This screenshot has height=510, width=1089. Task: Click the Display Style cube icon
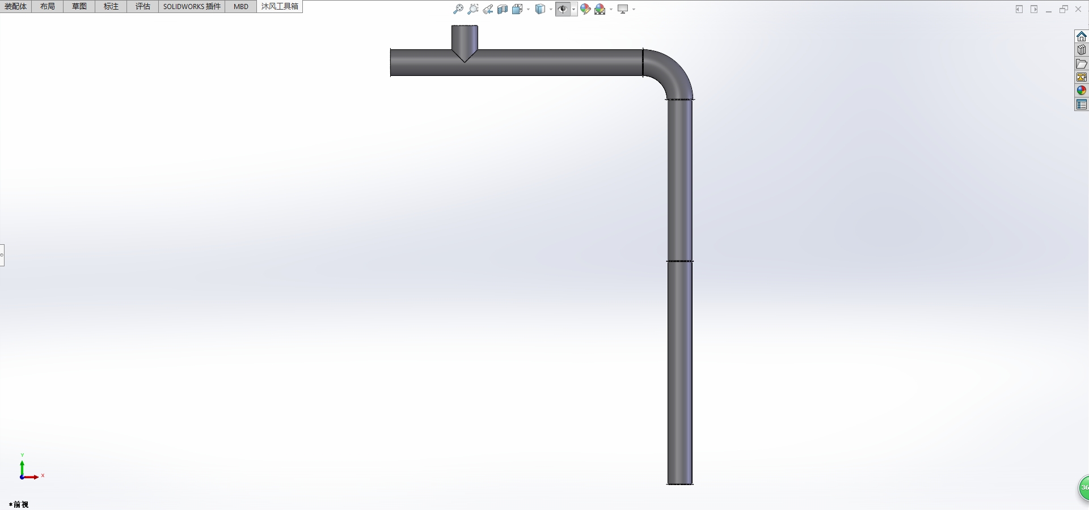coord(541,9)
